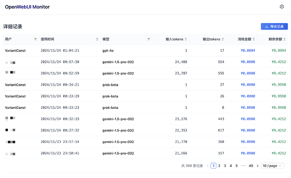This screenshot has width=291, height=178.
Task: Click timestamp 2024/11/24 00:33:23
Action: tap(60, 108)
